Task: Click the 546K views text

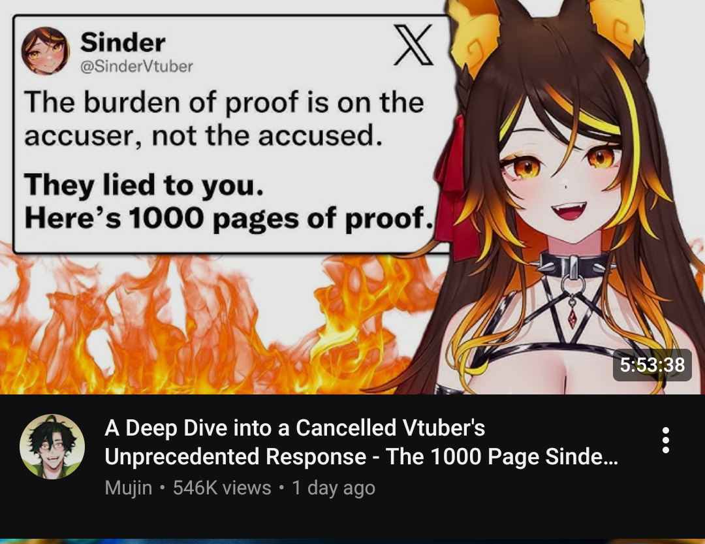Action: click(222, 488)
